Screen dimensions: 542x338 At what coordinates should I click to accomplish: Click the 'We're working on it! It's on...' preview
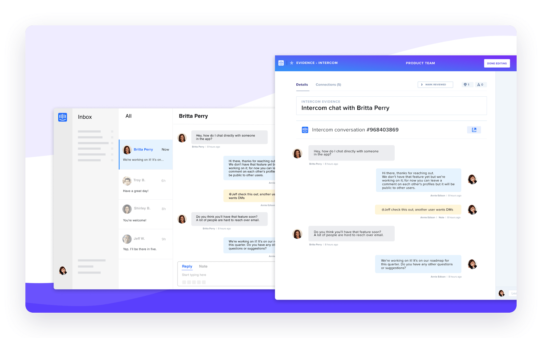143,160
